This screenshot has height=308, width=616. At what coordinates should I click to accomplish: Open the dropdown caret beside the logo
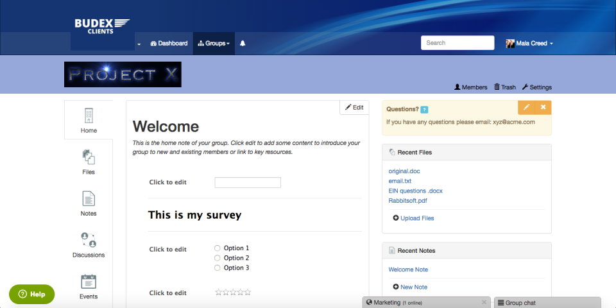(x=139, y=44)
